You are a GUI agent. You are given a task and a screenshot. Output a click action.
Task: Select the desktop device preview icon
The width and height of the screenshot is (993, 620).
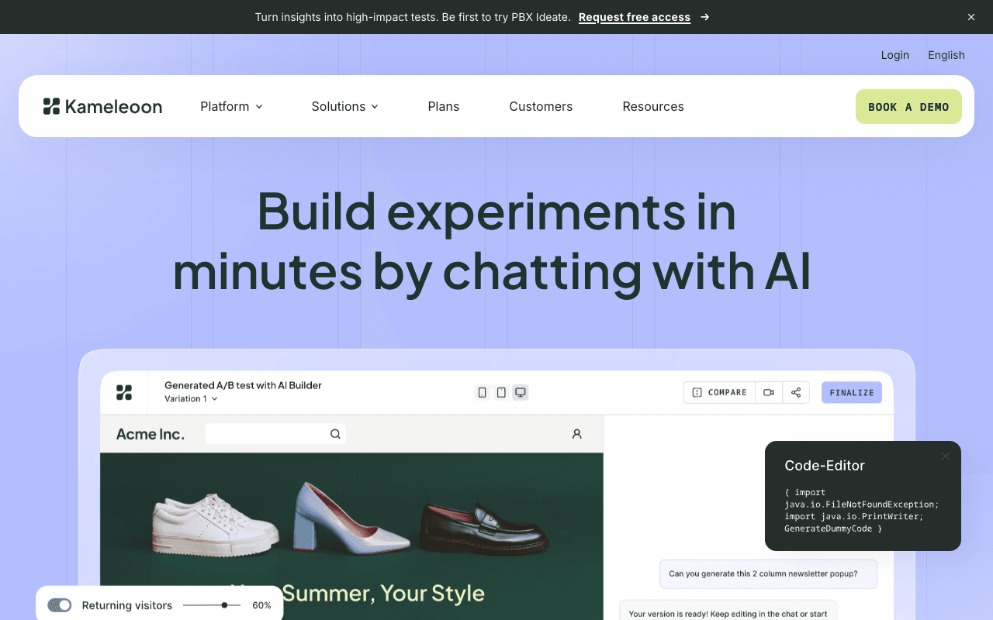(521, 393)
